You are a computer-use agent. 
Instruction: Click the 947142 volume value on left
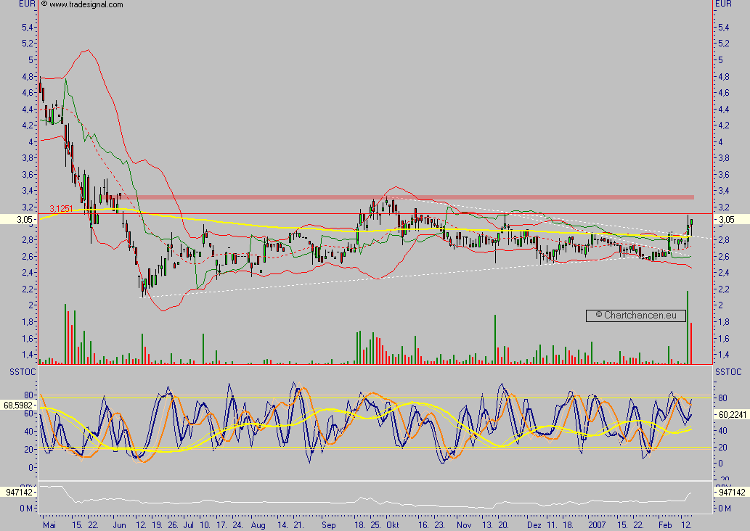click(19, 493)
